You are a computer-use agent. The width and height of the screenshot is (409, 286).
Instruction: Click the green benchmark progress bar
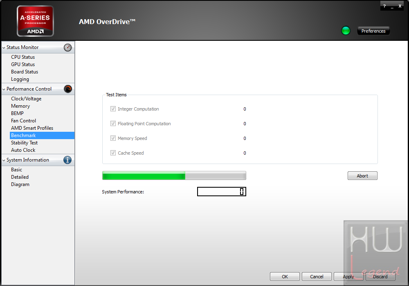point(174,175)
